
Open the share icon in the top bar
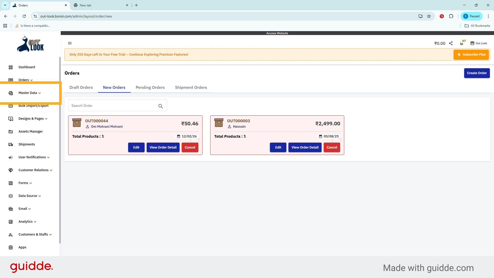[x=451, y=43]
